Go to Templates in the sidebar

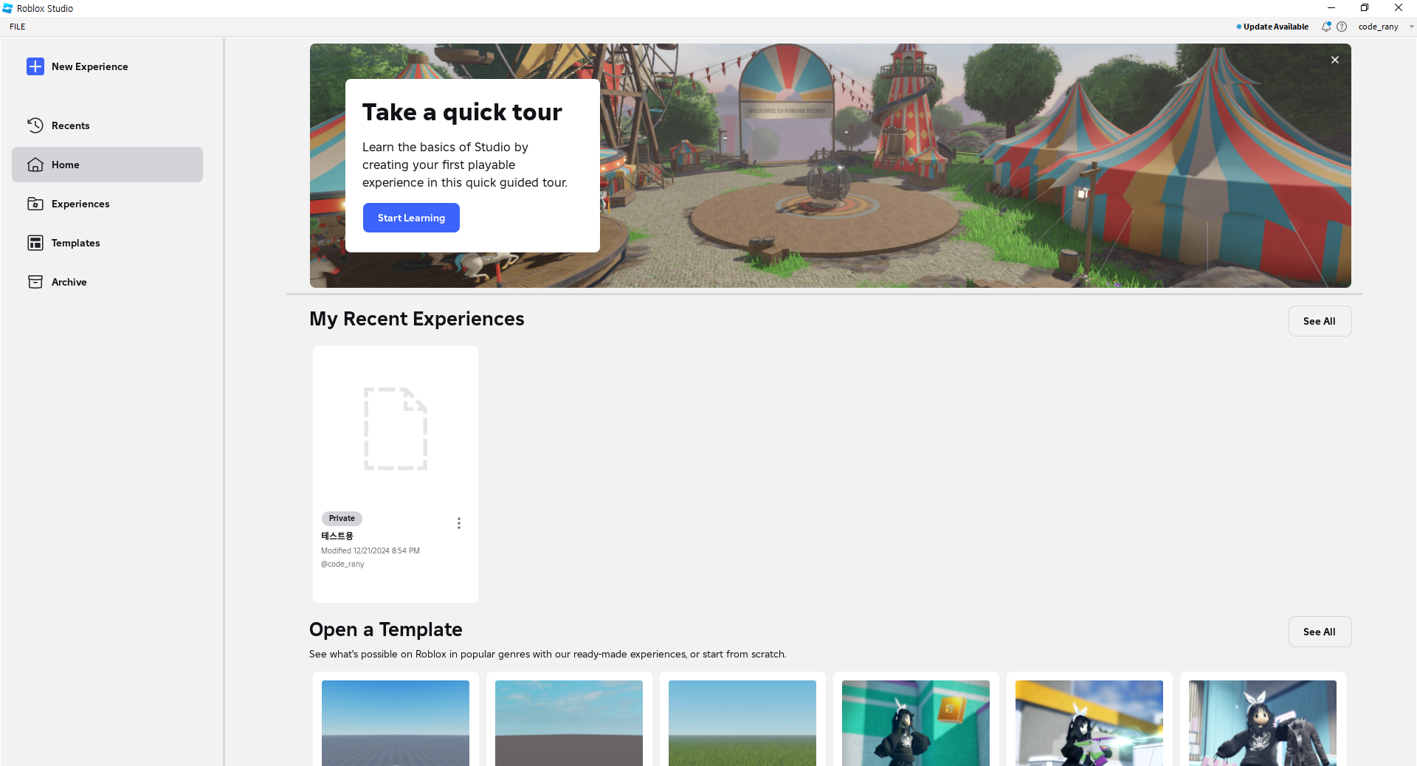(107, 243)
